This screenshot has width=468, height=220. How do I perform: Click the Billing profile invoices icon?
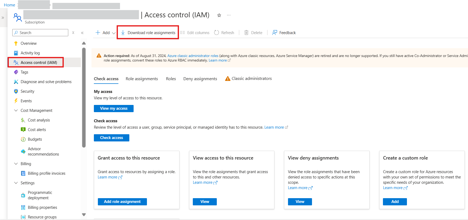[23, 173]
